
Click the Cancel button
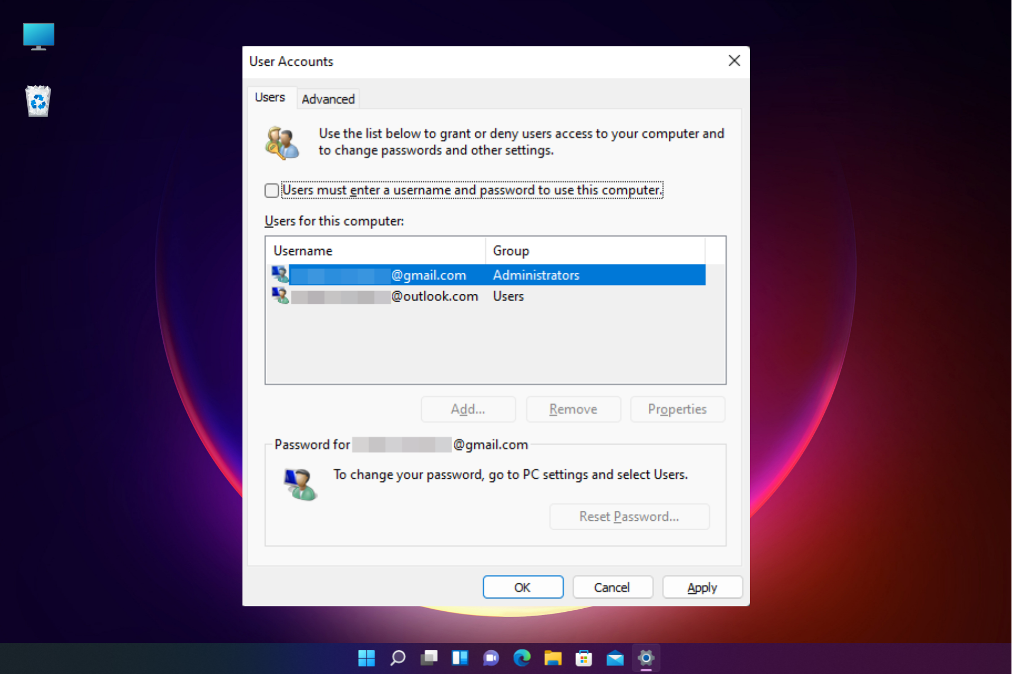point(612,587)
